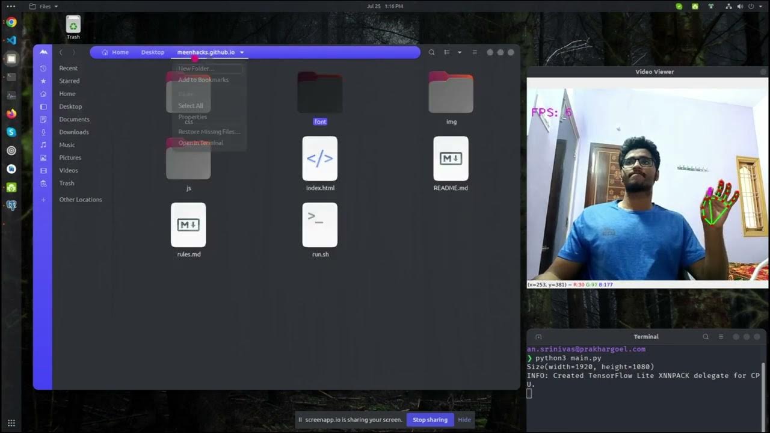The height and width of the screenshot is (433, 770).
Task: Open the pgAdmin elephant icon in dock
Action: point(11,206)
